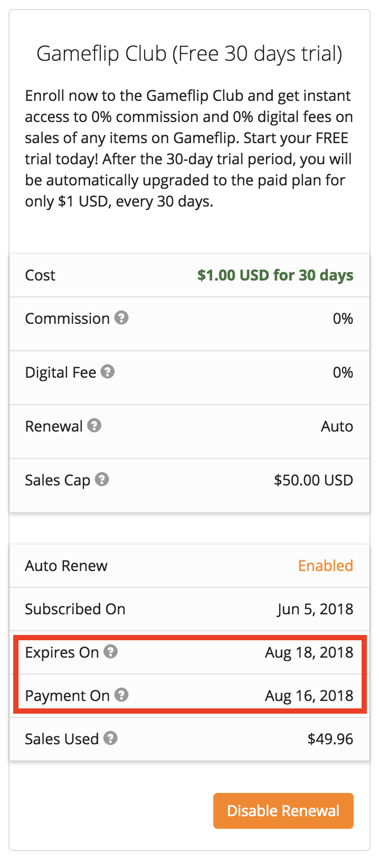Click the orange Enabled auto renew status
379x860 pixels.
[x=325, y=566]
